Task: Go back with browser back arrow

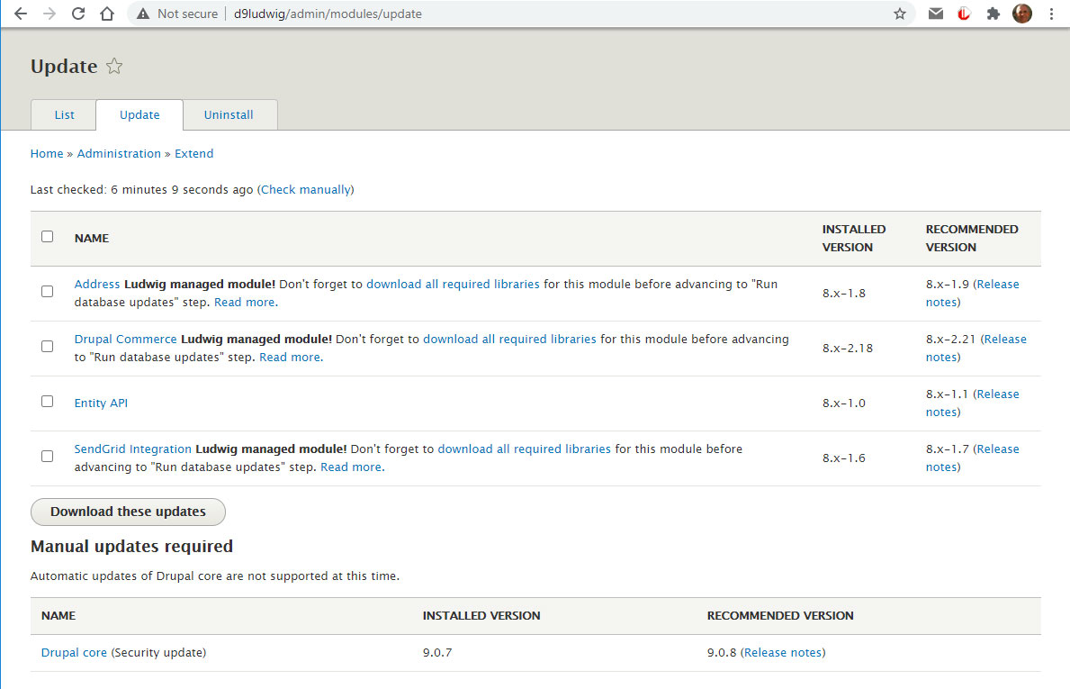Action: 21,14
